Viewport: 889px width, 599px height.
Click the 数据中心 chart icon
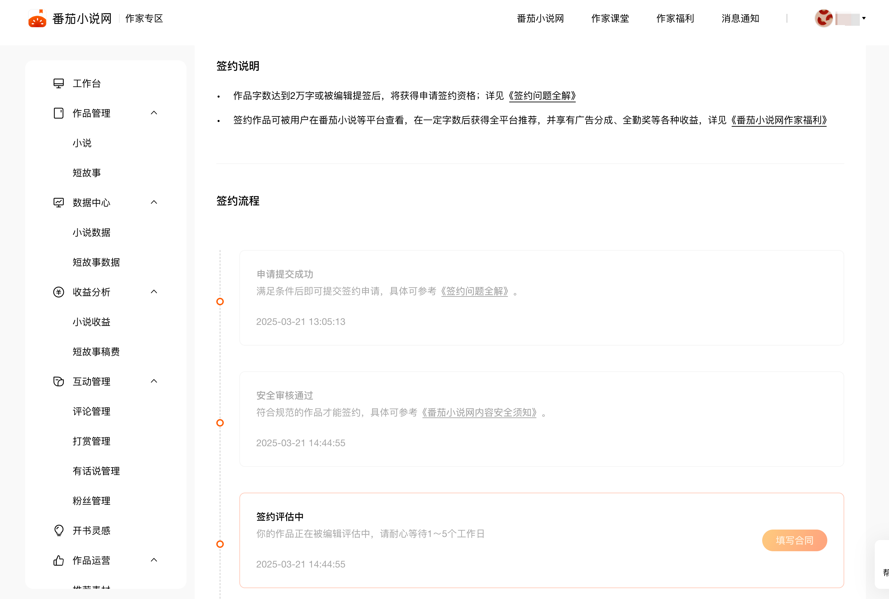[58, 203]
